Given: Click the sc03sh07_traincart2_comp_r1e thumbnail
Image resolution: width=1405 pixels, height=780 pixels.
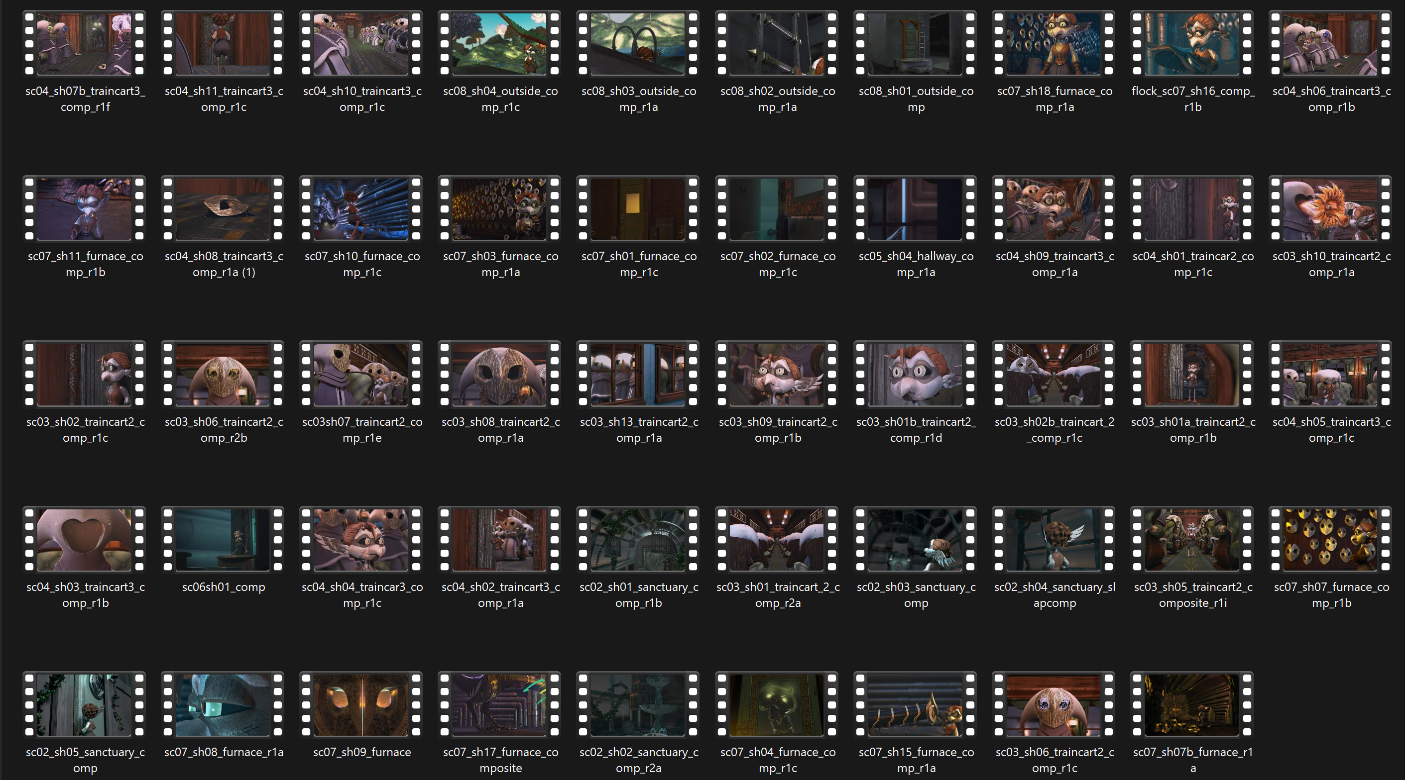Looking at the screenshot, I should tap(361, 375).
